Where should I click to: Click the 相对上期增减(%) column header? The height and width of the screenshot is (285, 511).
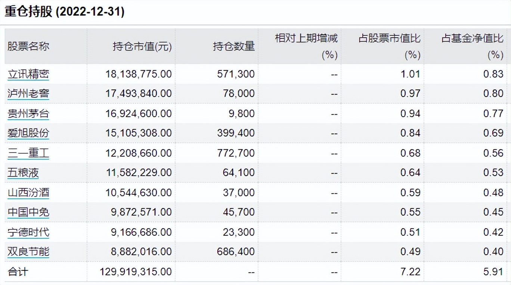[306, 47]
